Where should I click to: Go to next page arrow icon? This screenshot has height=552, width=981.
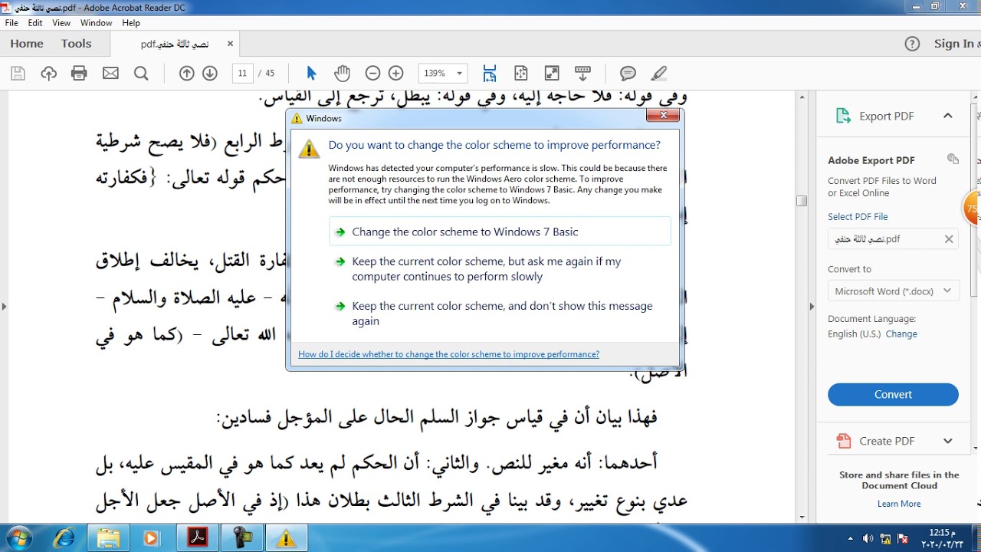(210, 74)
